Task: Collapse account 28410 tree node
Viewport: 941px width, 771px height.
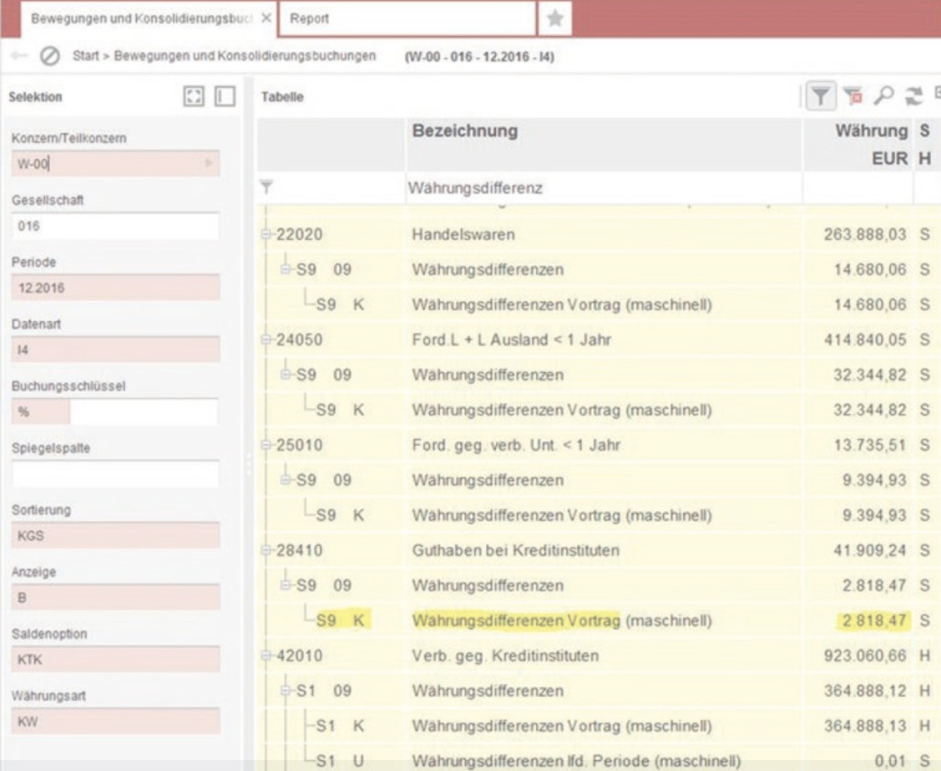Action: click(267, 550)
